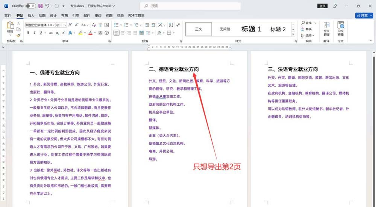Click the Login (登录) button
The image size is (376, 207).
tap(323, 6)
